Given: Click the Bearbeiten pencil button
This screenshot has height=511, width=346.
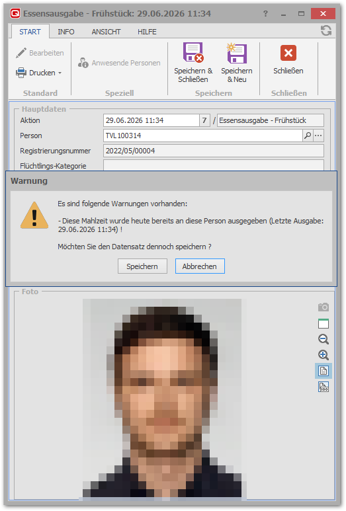Looking at the screenshot, I should coord(40,53).
